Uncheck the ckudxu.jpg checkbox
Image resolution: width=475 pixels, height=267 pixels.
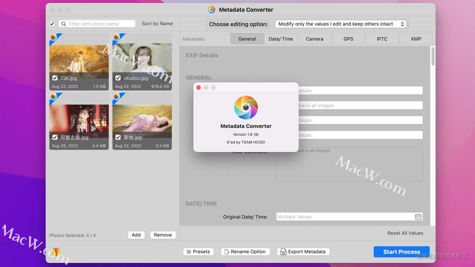point(118,78)
